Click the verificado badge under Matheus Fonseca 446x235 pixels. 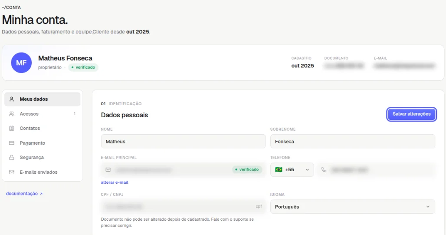click(83, 67)
